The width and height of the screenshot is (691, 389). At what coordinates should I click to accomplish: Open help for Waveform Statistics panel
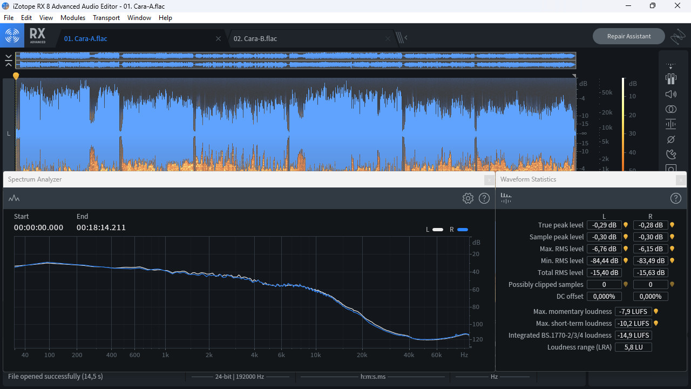tap(675, 198)
